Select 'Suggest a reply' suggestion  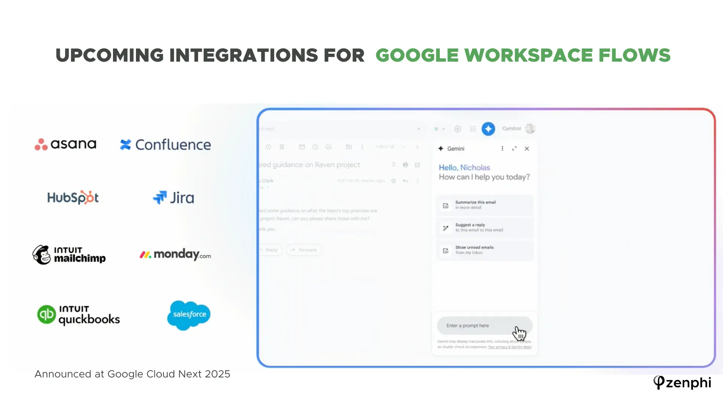(485, 227)
